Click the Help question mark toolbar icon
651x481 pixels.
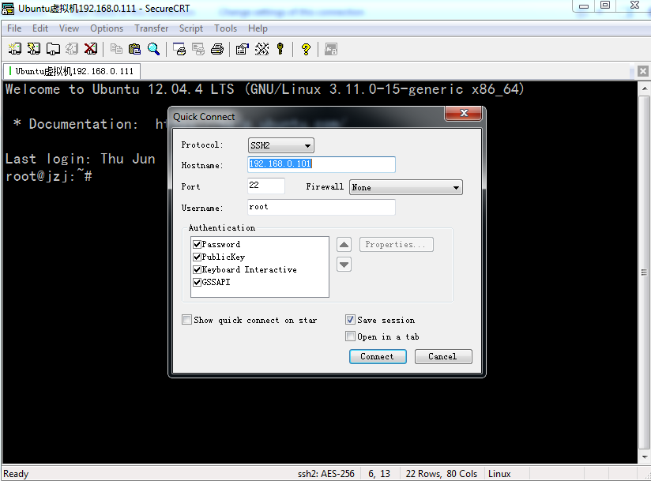[306, 49]
